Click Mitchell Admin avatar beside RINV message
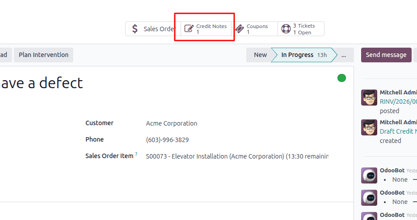Image resolution: width=417 pixels, height=220 pixels. [x=369, y=98]
